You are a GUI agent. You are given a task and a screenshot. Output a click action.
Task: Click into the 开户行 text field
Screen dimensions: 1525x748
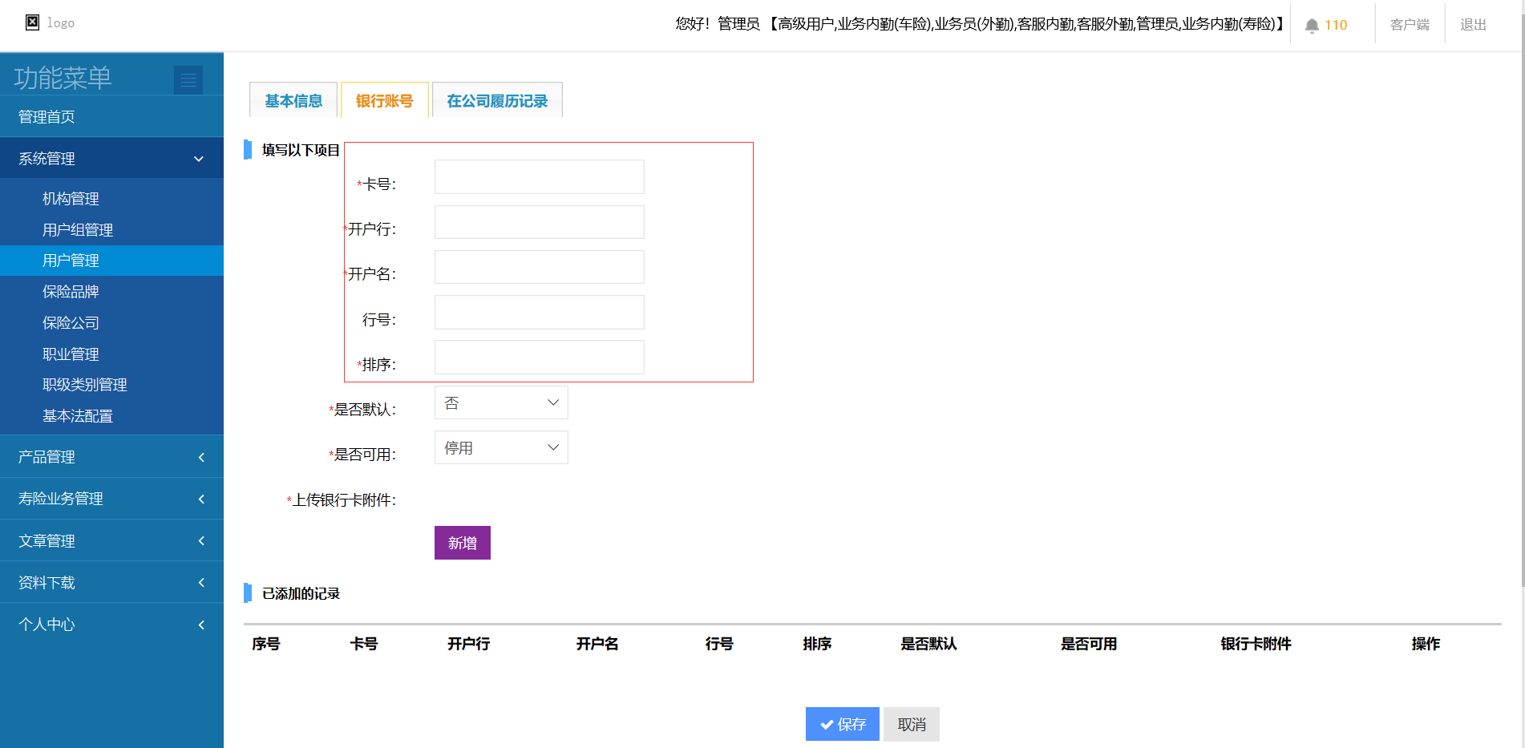539,222
